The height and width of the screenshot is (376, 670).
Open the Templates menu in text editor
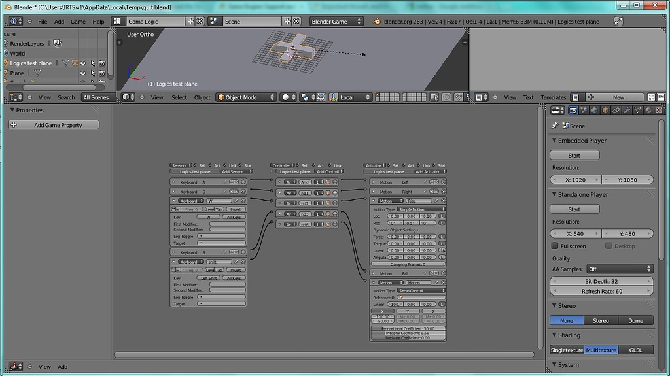point(553,97)
